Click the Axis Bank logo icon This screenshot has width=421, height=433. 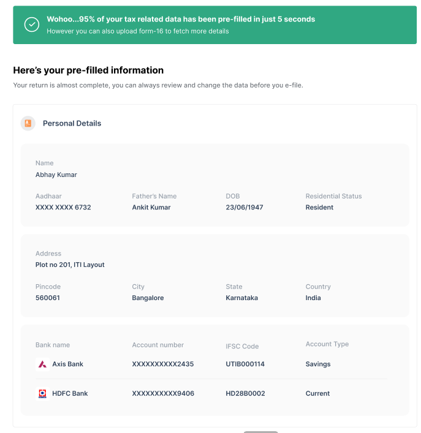pyautogui.click(x=42, y=364)
